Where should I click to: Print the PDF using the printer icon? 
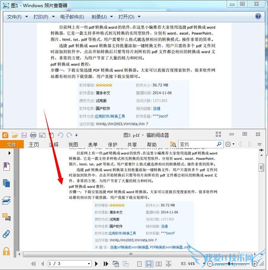coord(33,135)
